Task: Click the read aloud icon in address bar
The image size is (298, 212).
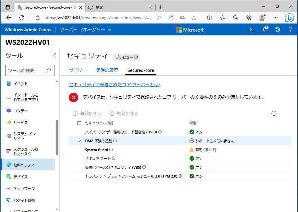Action: point(170,18)
